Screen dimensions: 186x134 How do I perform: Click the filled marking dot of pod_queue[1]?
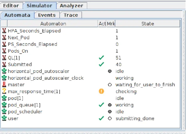(x=110, y=105)
